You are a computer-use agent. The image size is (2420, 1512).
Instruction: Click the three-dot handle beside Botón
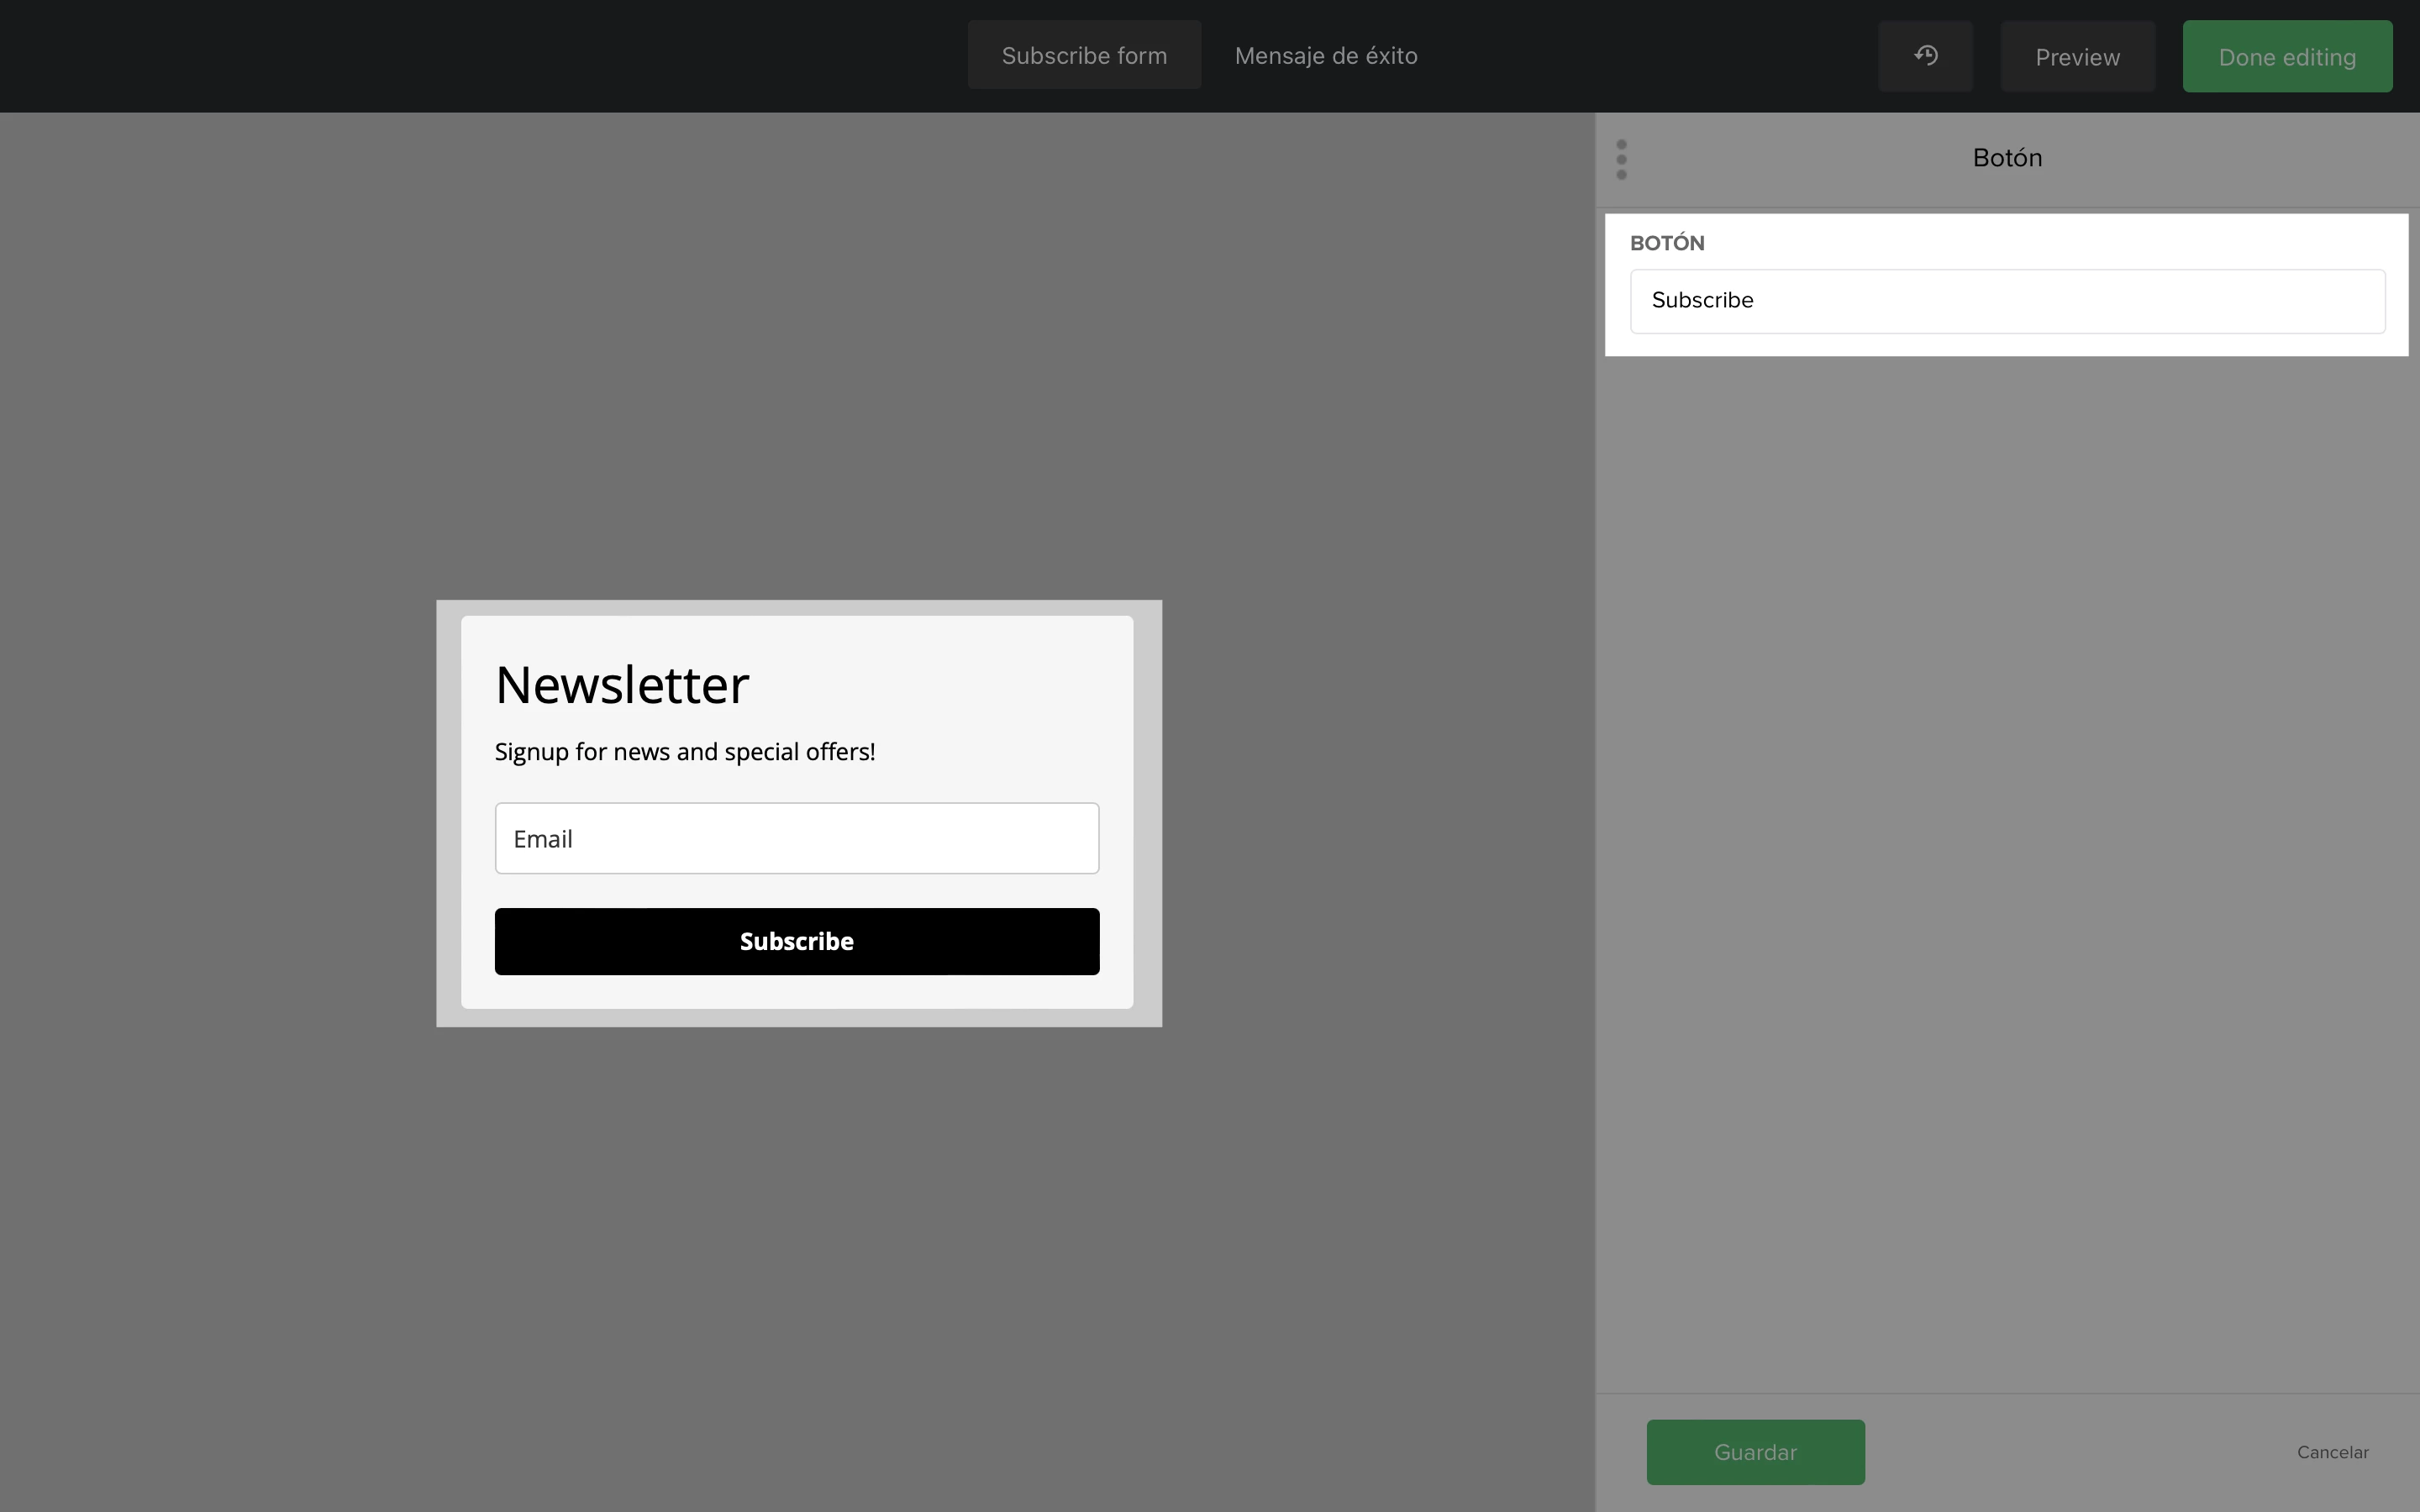[1621, 159]
